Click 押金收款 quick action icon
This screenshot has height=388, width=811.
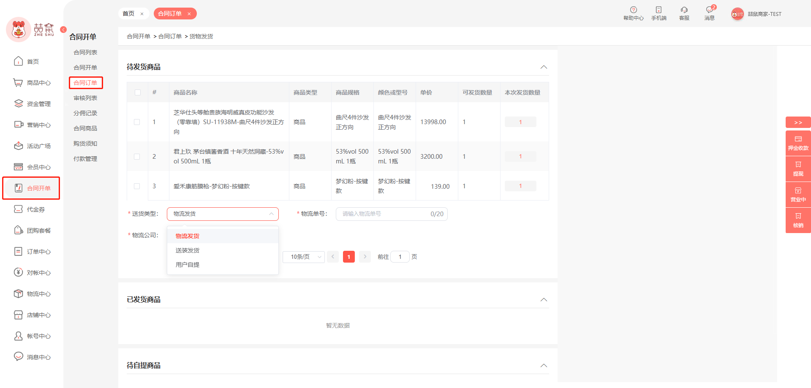click(x=798, y=139)
